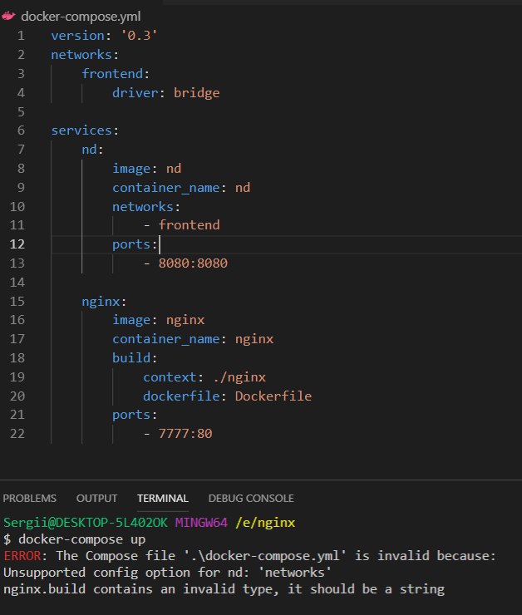Click line number 5 in gutter
522x615 pixels.
(21, 112)
